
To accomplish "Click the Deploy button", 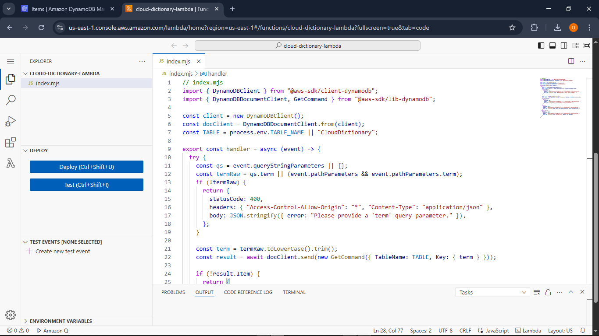I will (x=86, y=167).
